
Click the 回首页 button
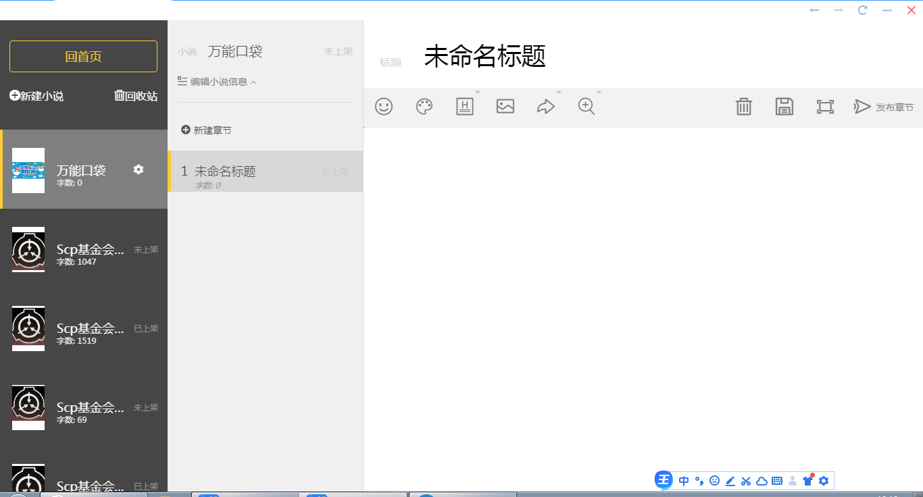(x=83, y=56)
